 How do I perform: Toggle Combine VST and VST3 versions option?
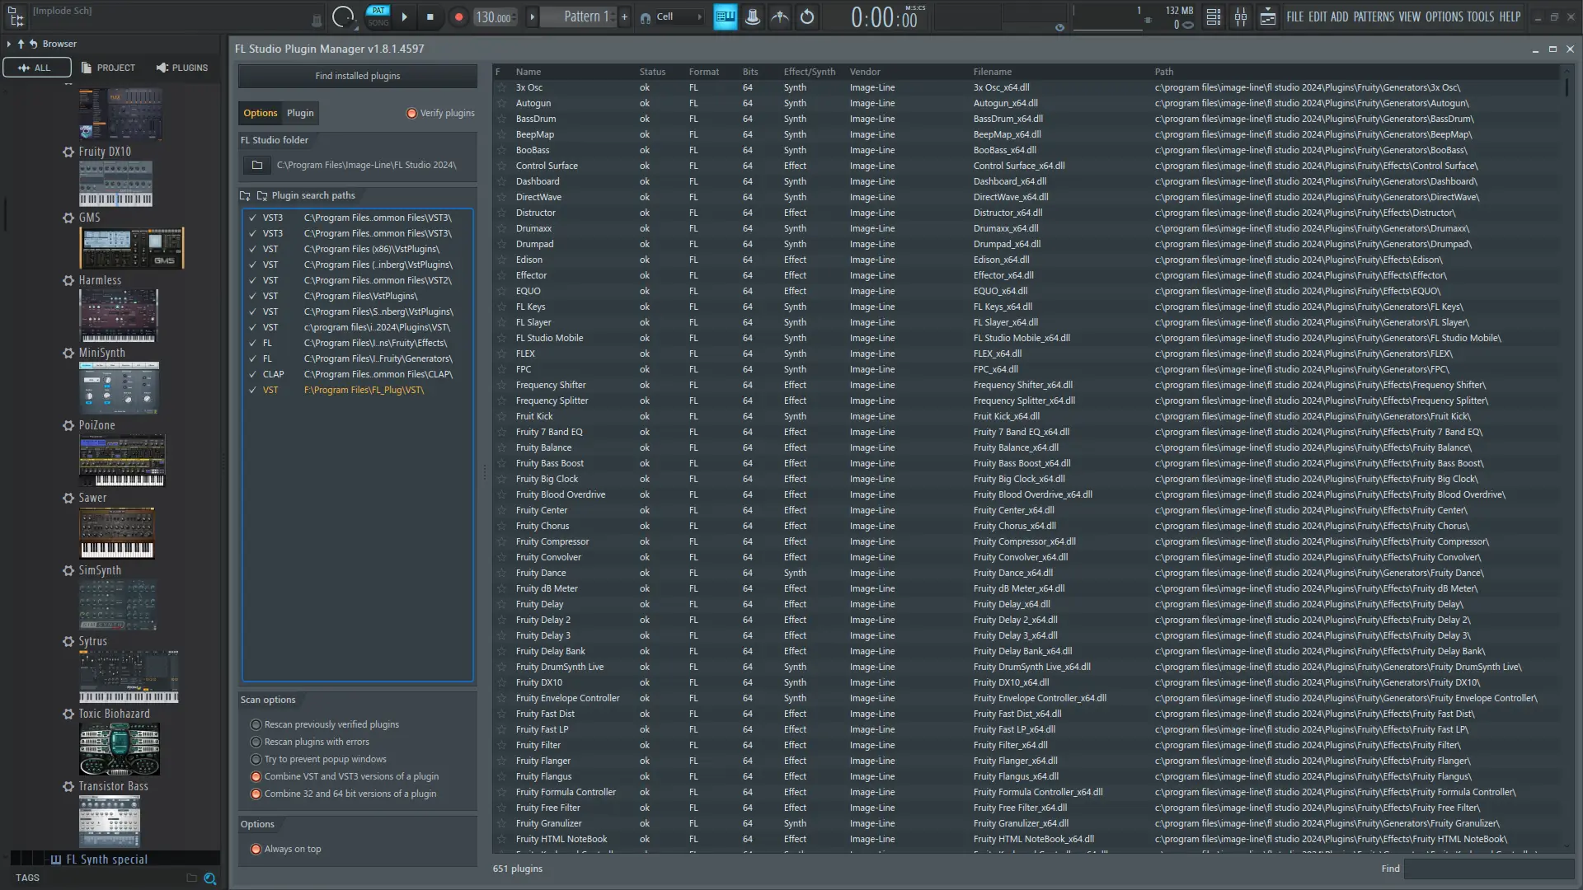pos(256,776)
